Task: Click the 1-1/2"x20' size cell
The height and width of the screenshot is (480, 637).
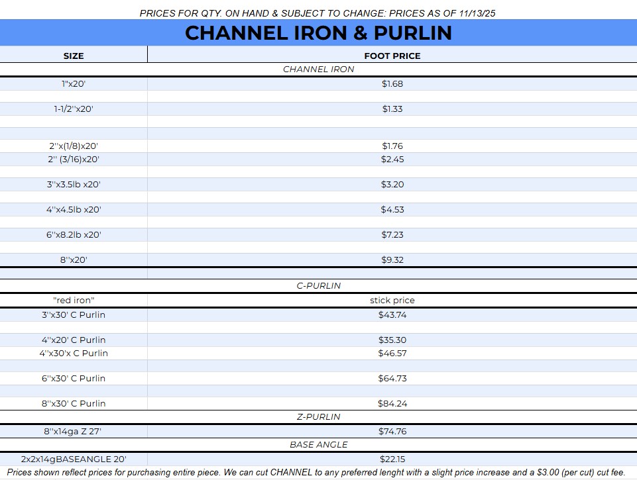Action: pos(74,109)
